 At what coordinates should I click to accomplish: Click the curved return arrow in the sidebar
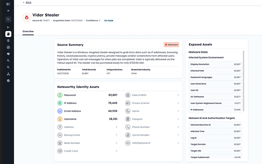point(8,19)
